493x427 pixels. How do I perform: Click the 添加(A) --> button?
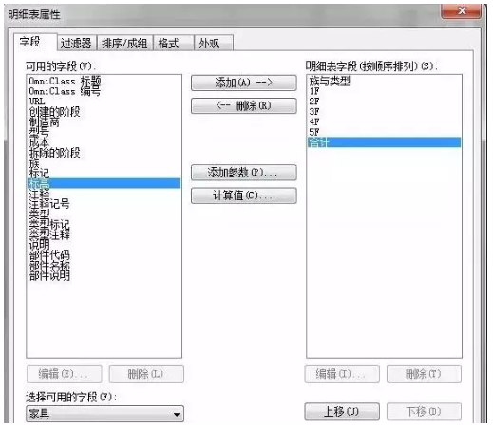[x=244, y=83]
